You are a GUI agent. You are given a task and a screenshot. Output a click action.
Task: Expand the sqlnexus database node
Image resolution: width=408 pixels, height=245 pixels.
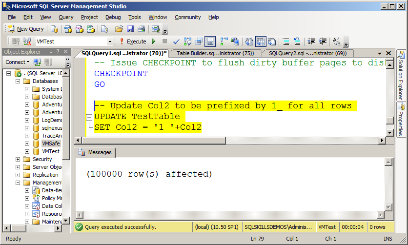(27, 128)
